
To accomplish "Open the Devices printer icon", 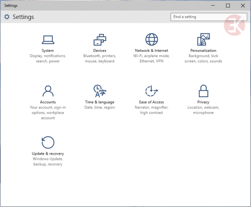I will pos(100,40).
